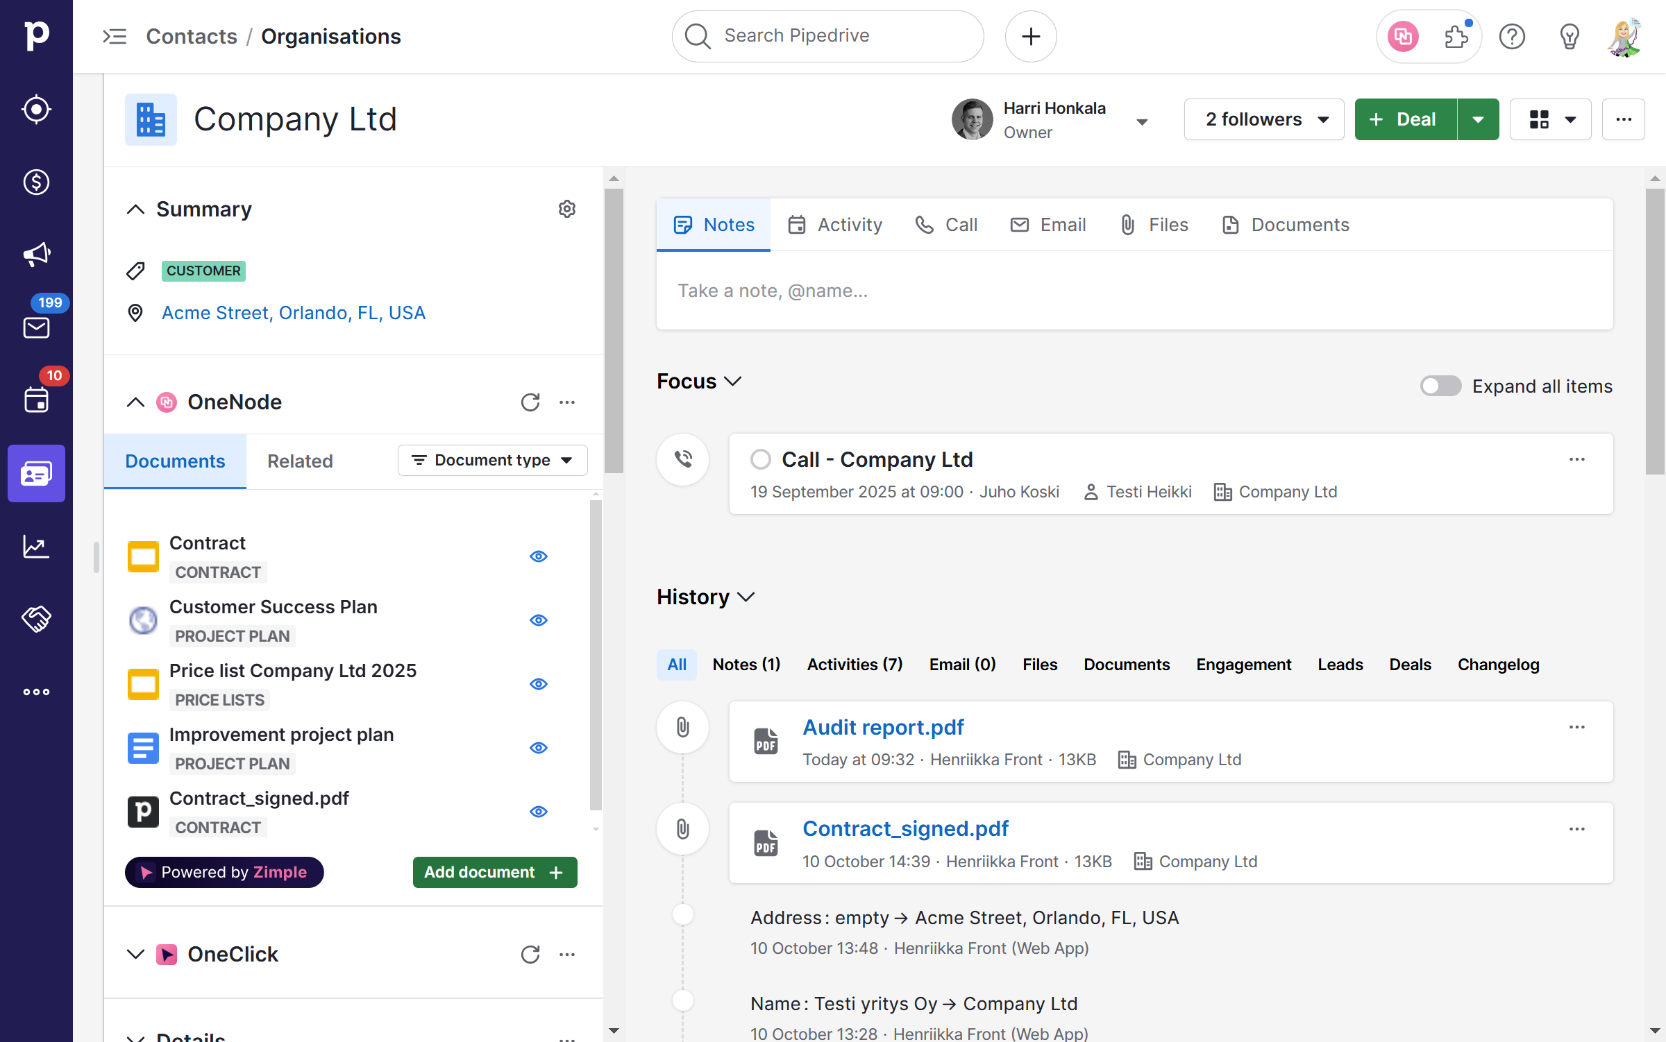Screen dimensions: 1666x1042
Task: Open the 2 followers dropdown
Action: click(1264, 119)
